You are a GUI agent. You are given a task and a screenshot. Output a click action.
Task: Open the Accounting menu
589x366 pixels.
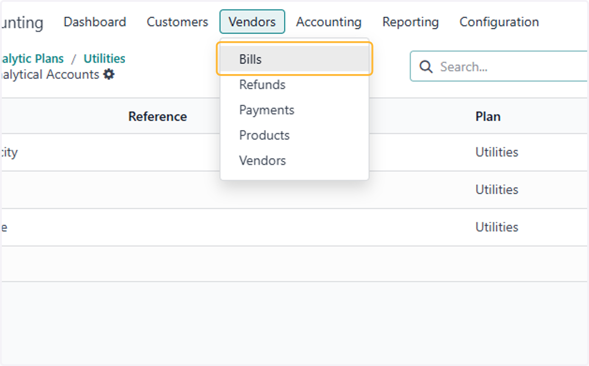329,22
